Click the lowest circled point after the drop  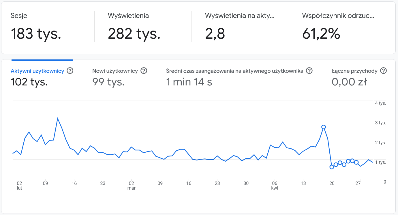(x=332, y=167)
